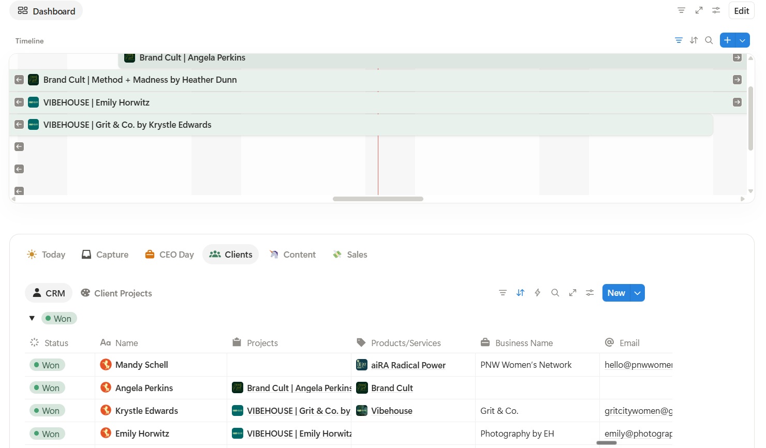Viewport: 766px width, 448px height.
Task: Expand CRM table to full page
Action: point(572,293)
